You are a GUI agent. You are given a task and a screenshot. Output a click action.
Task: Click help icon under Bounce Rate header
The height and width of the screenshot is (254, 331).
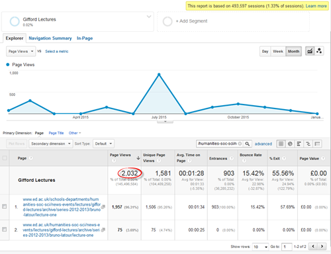pyautogui.click(x=244, y=161)
